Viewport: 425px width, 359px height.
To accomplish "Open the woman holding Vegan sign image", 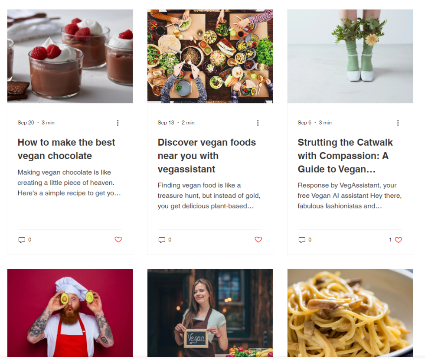I will coord(210,313).
